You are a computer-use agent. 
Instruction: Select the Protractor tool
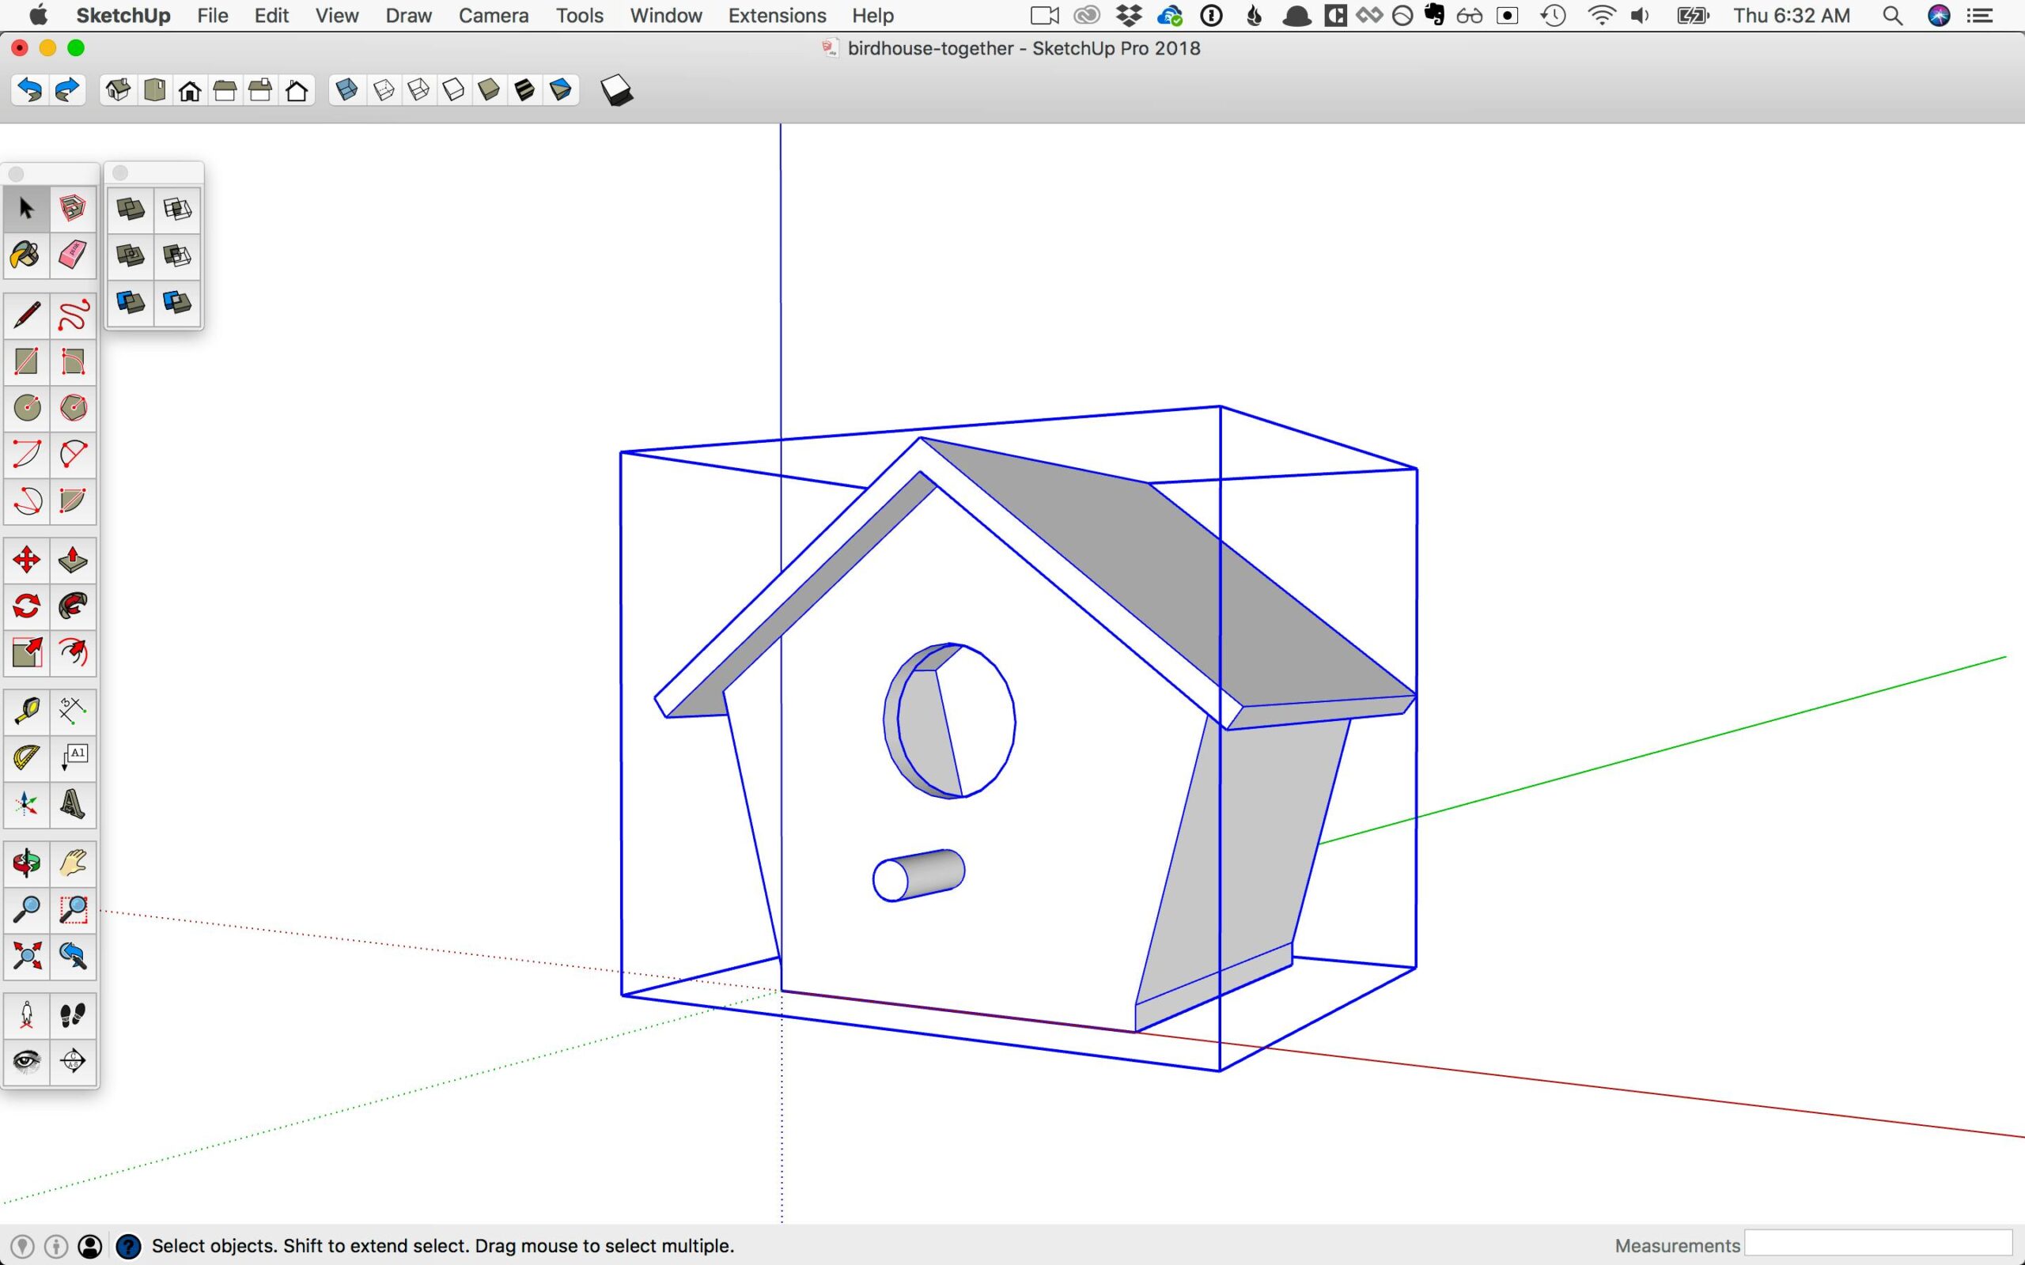click(x=26, y=757)
